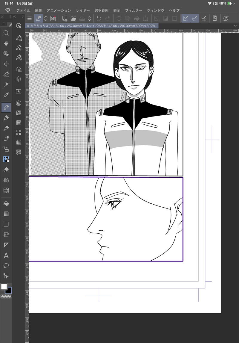This screenshot has height=343, width=239.
Task: Select the Zoom magnifier tool
Action: 6,33
